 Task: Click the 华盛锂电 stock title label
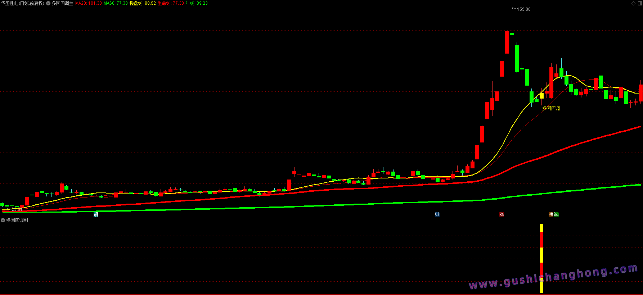[22, 3]
